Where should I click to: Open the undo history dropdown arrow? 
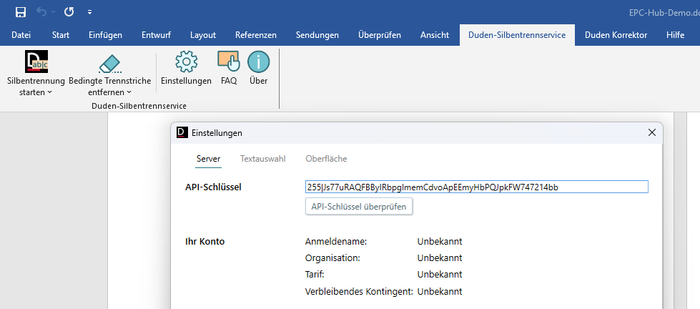(54, 12)
